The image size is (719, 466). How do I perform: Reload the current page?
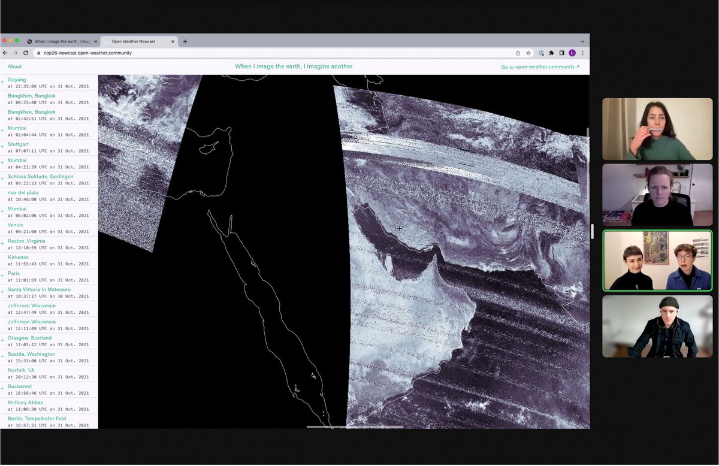click(x=26, y=53)
